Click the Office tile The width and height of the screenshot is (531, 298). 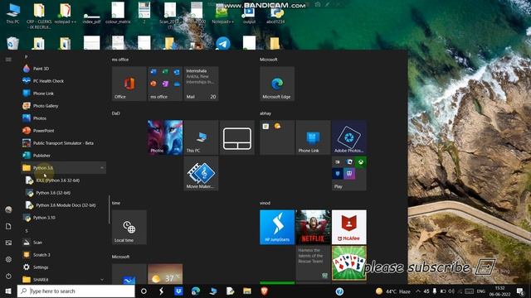pyautogui.click(x=129, y=84)
